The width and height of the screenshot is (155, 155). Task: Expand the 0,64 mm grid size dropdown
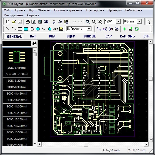139,22
